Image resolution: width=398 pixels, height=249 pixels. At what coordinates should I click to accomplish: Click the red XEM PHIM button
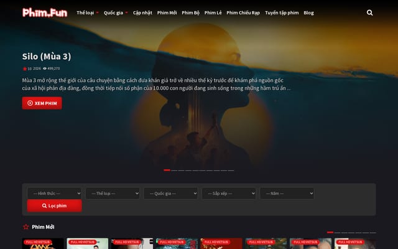coord(42,103)
